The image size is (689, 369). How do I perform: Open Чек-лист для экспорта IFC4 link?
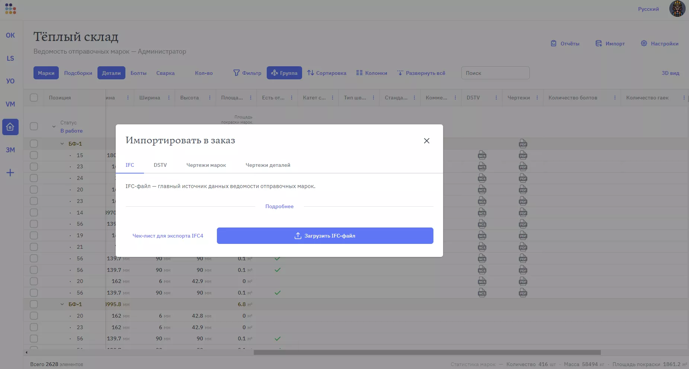168,236
